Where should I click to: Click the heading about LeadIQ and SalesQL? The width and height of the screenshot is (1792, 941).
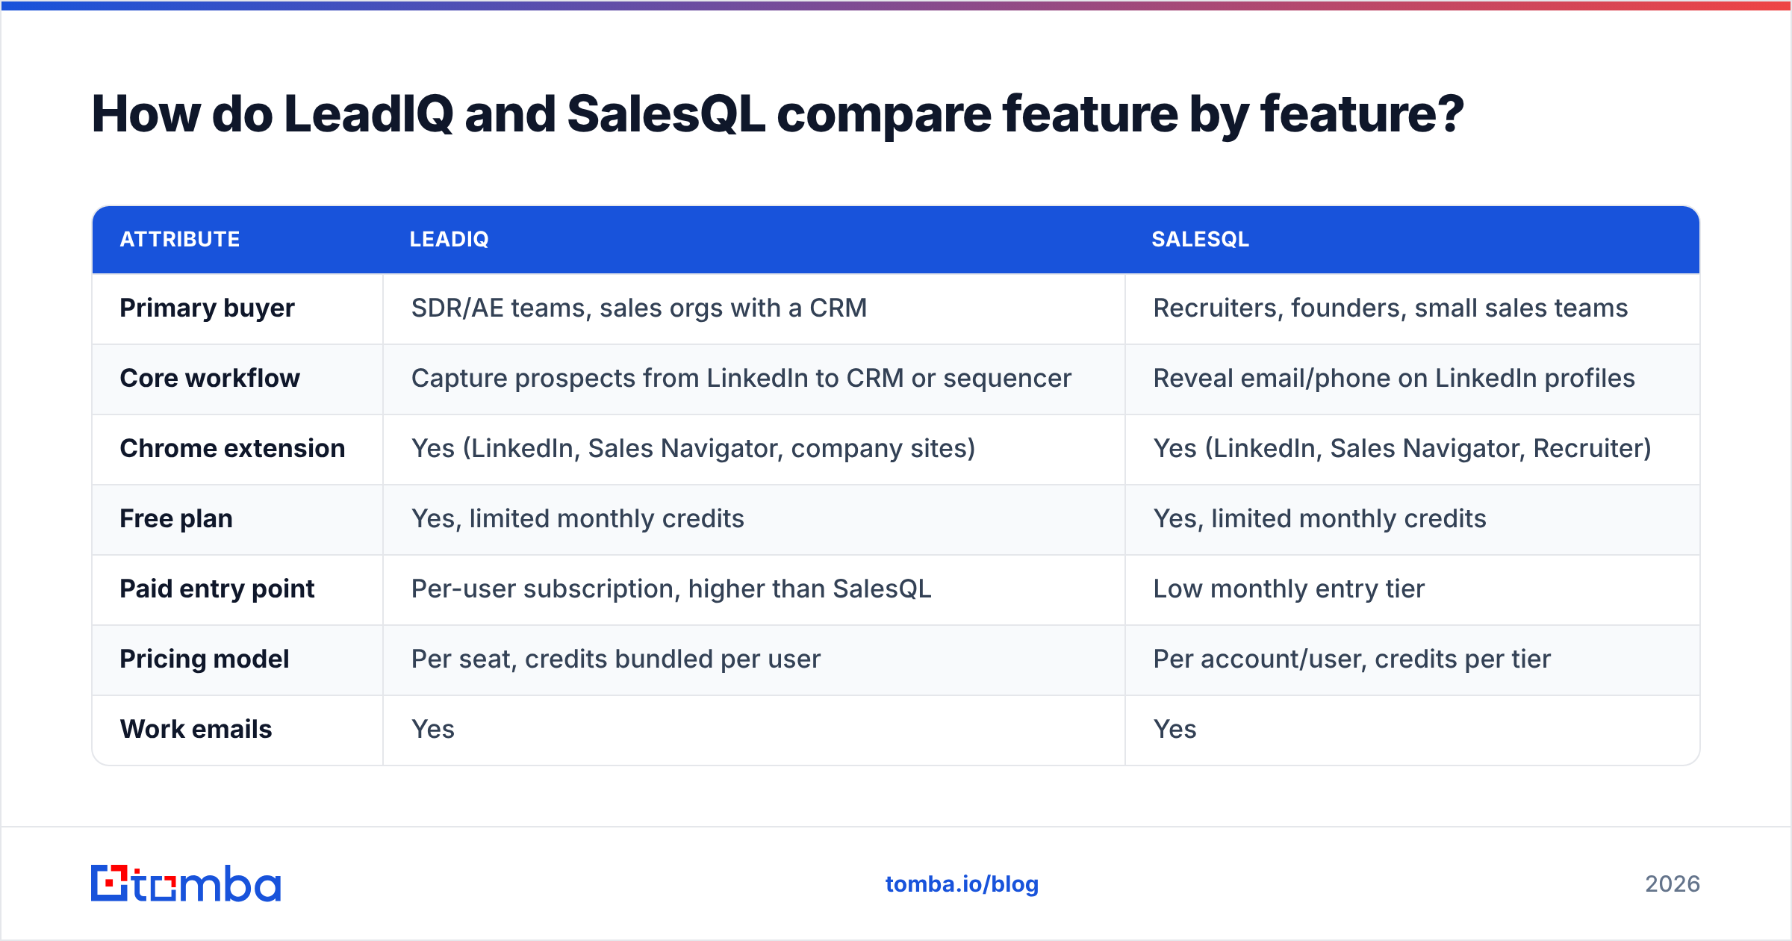click(777, 115)
